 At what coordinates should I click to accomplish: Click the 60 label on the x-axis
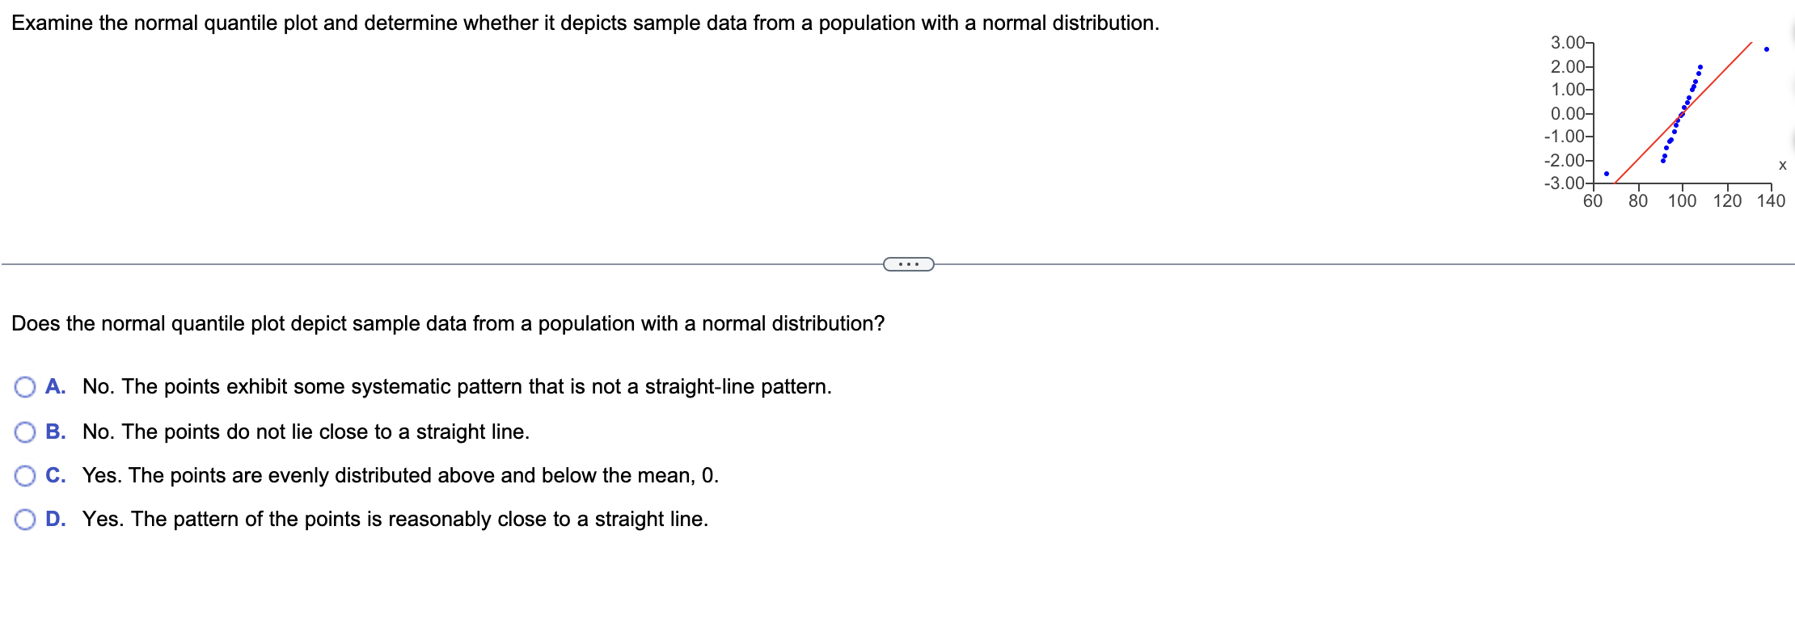click(1593, 199)
